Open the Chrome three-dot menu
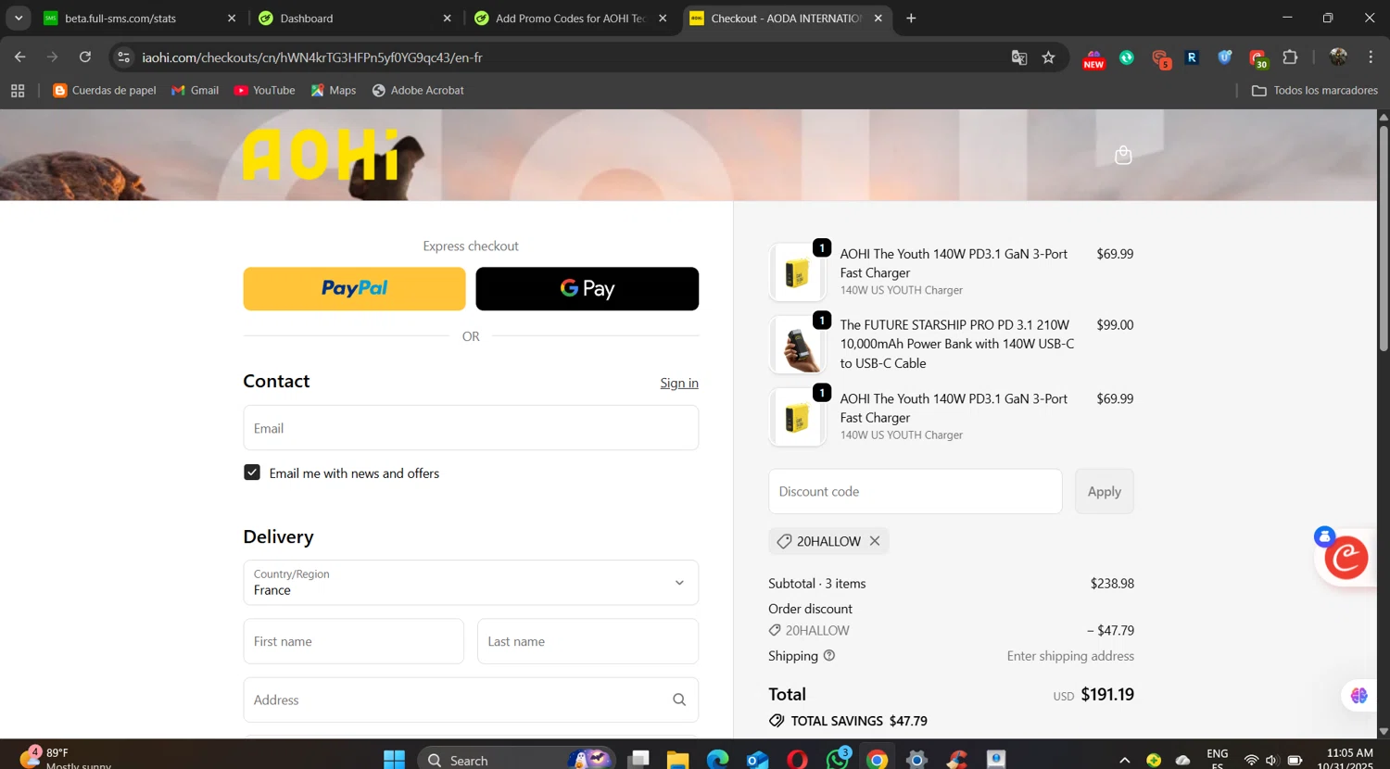The height and width of the screenshot is (769, 1390). [x=1371, y=57]
